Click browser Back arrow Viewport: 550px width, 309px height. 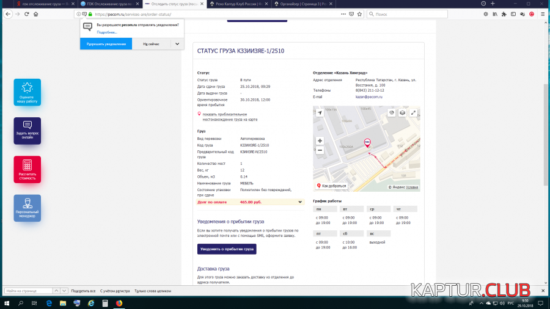8,14
